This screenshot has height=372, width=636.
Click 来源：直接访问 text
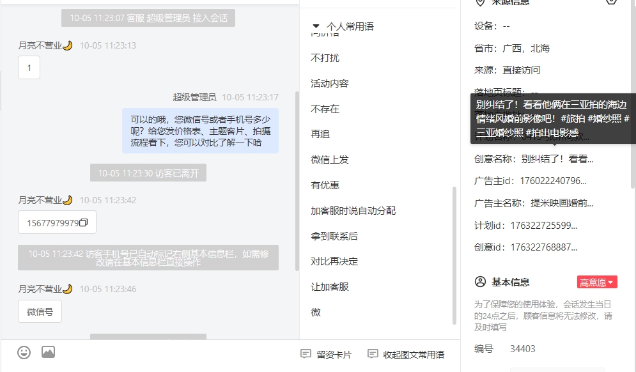[507, 70]
